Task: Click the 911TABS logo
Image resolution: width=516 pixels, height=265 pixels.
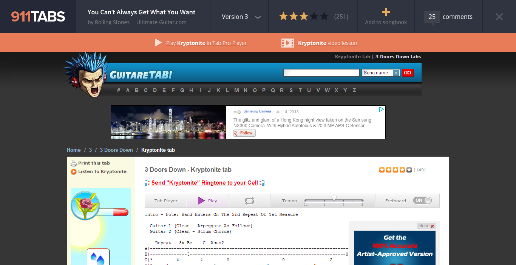Action: (38, 17)
